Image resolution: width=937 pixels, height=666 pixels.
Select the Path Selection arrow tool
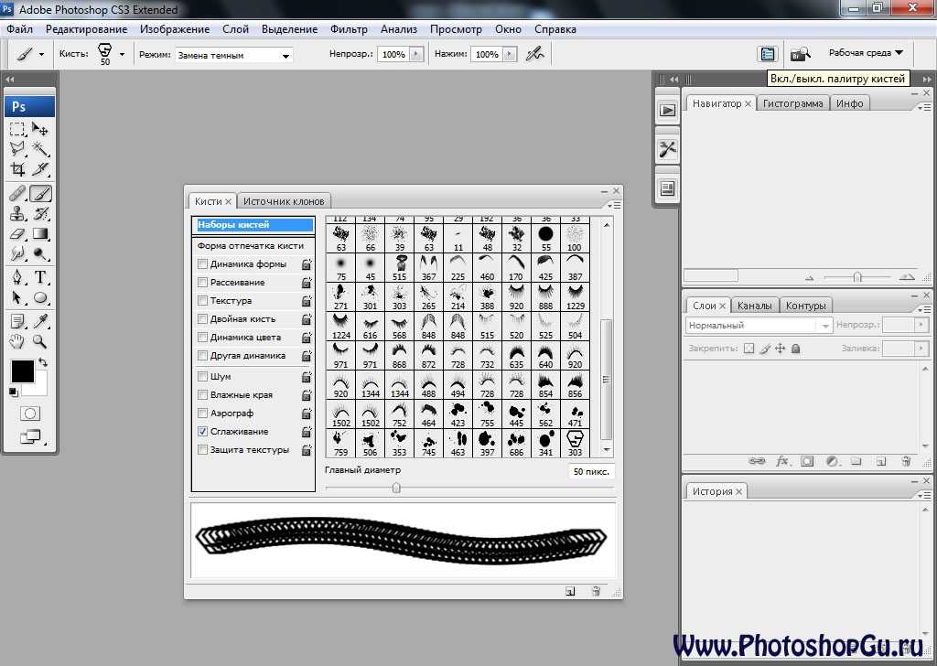pos(17,297)
